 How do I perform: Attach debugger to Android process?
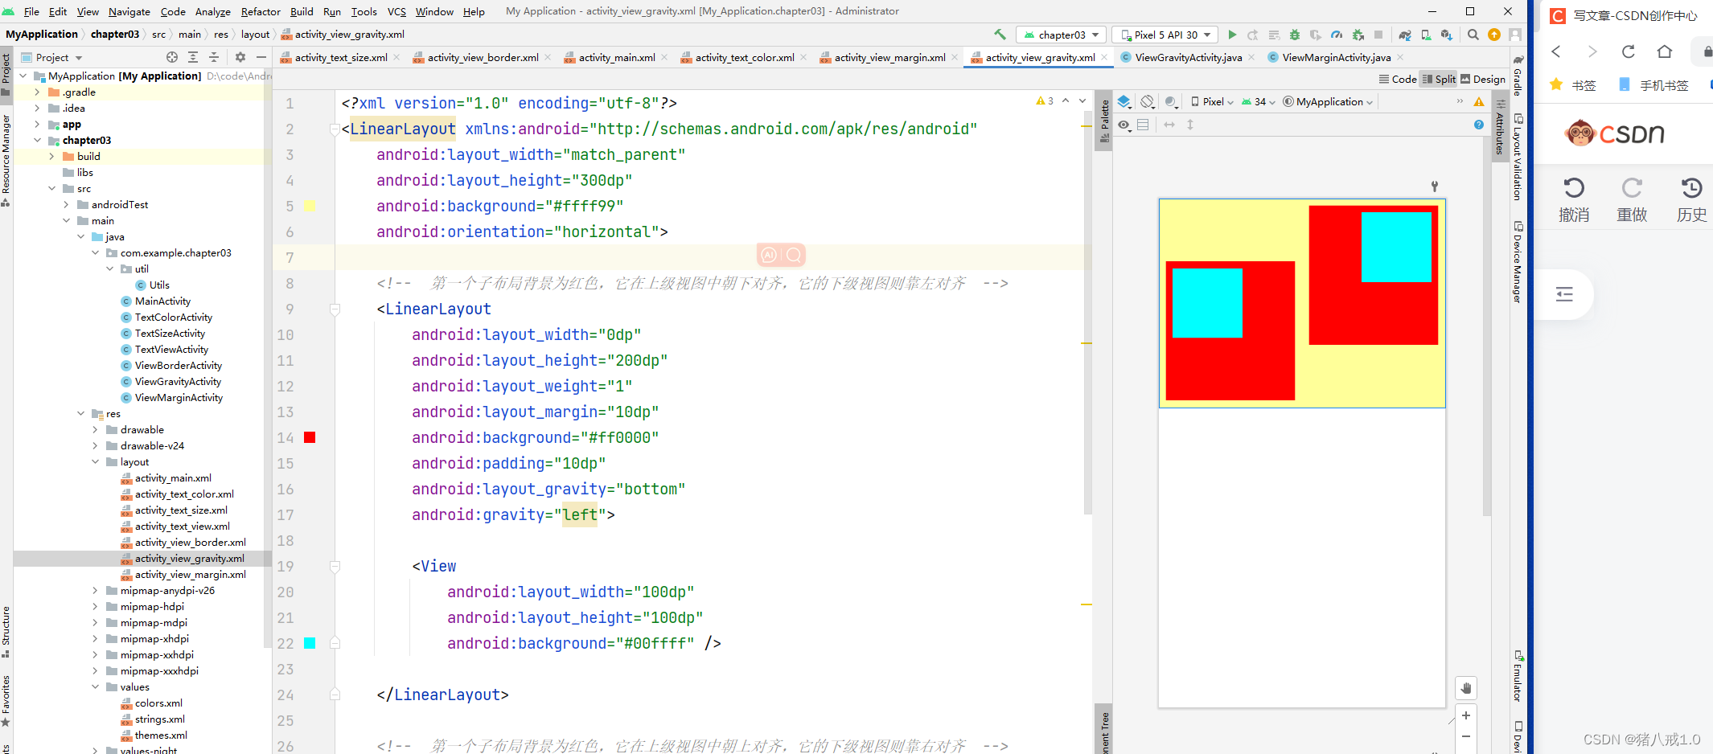pos(1358,35)
